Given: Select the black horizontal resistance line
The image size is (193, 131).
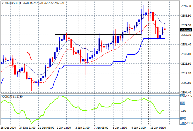Looking at the screenshot, I should pos(98,34).
